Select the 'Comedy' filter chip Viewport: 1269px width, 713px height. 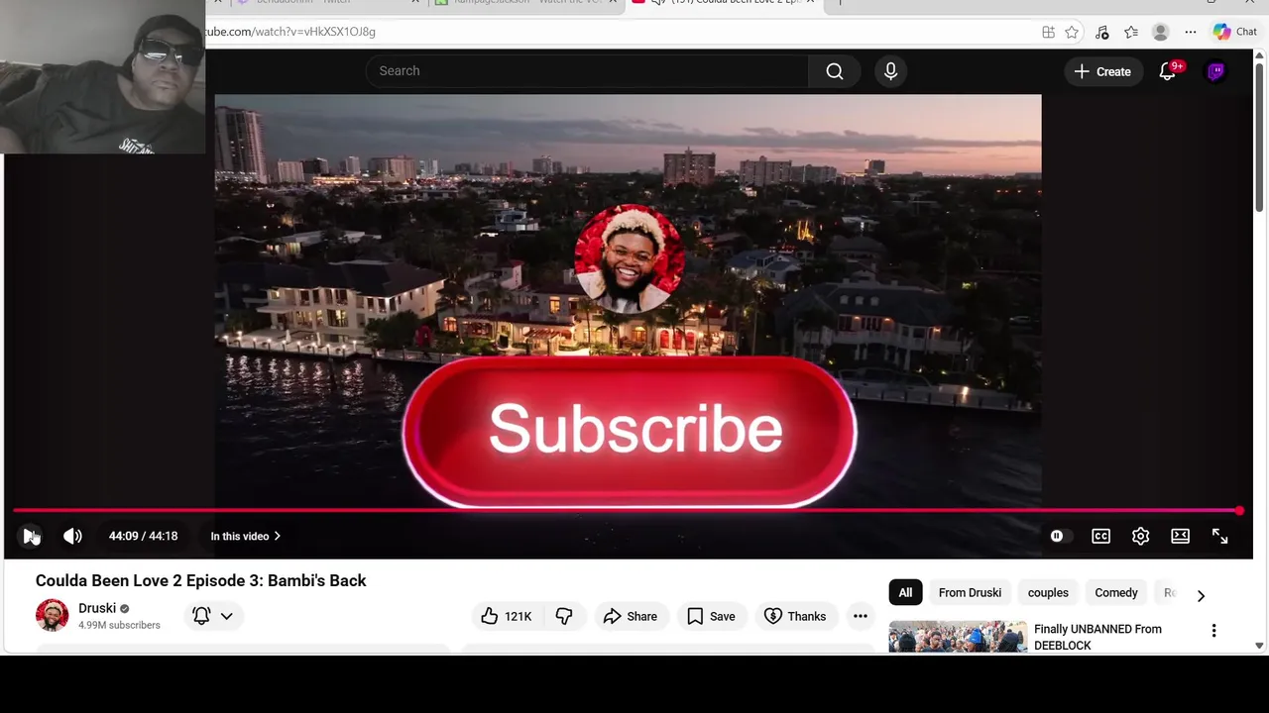(x=1116, y=592)
